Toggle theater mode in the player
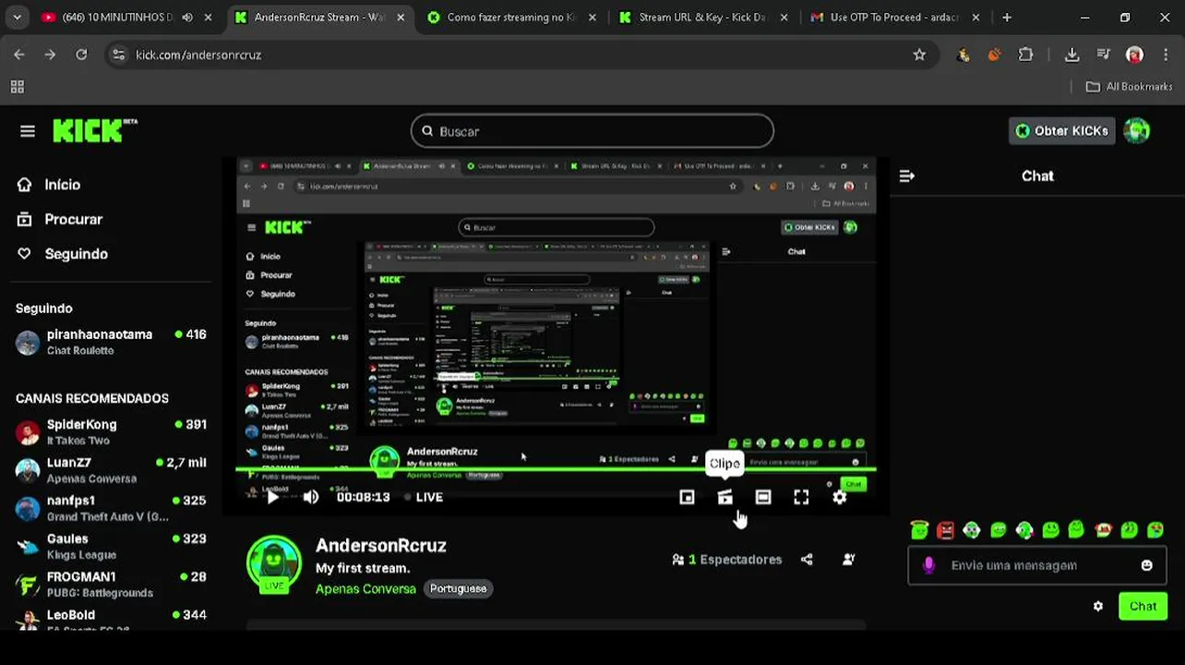 pos(763,497)
